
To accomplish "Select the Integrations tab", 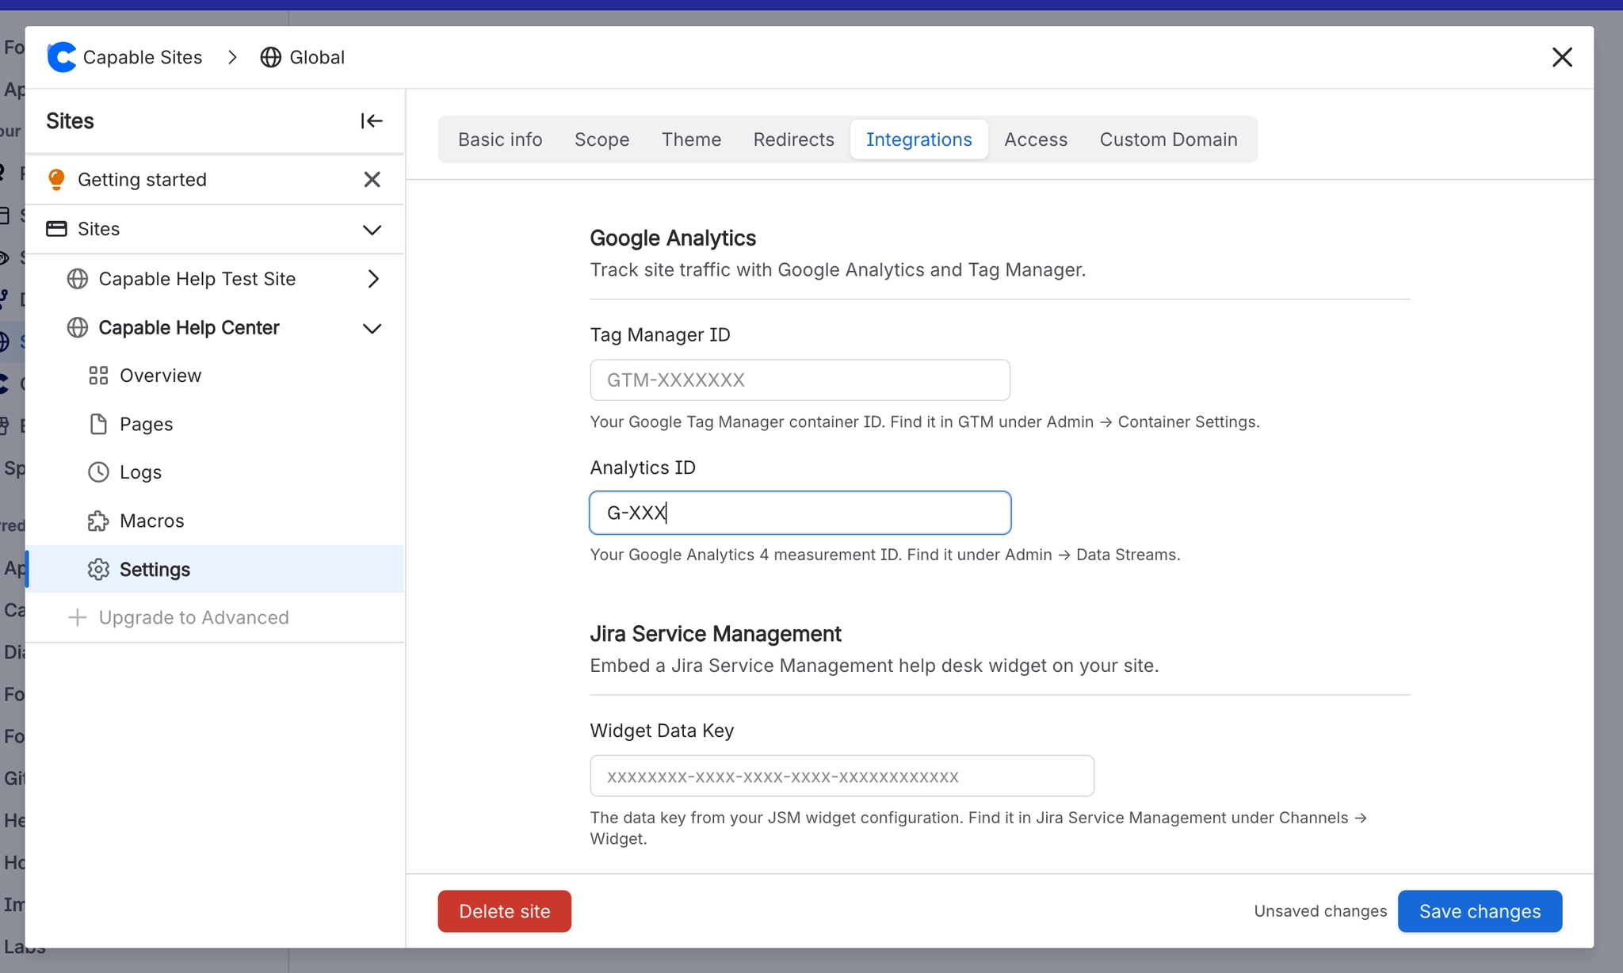I will point(919,139).
